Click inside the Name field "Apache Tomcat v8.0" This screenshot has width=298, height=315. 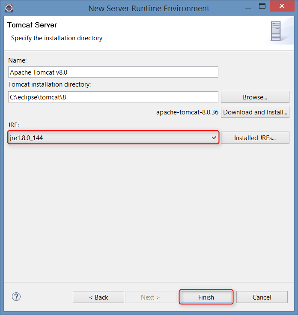pyautogui.click(x=113, y=72)
